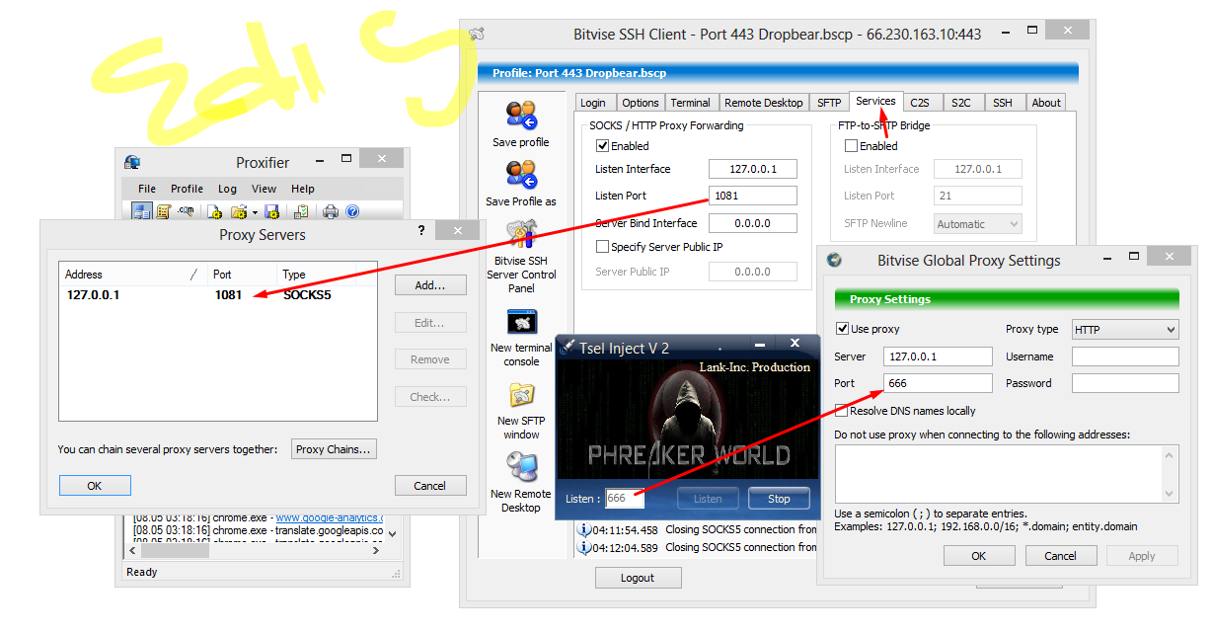Switch to the Terminal tab
Screen dimensions: 1212x633
(x=691, y=103)
